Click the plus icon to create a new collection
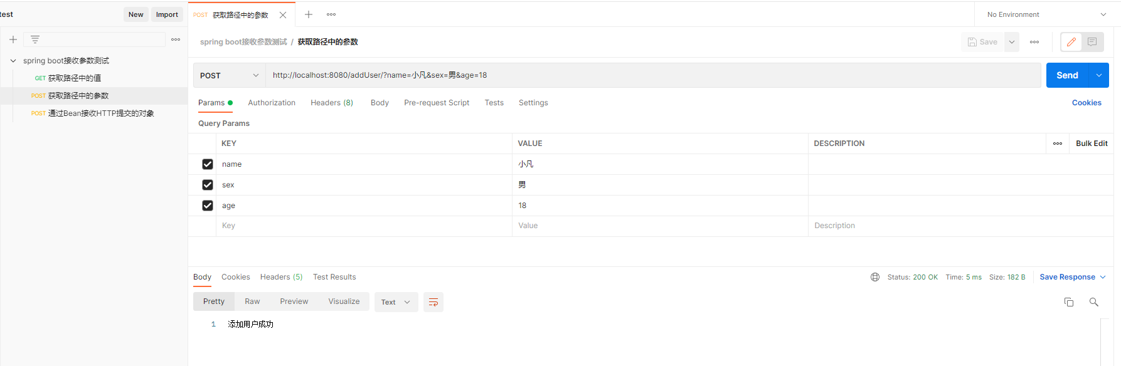This screenshot has height=366, width=1121. click(x=13, y=39)
